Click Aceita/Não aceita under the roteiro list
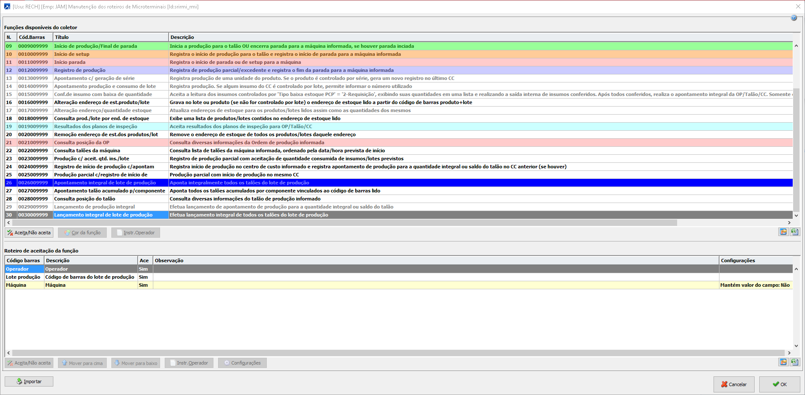This screenshot has width=805, height=395. 29,363
